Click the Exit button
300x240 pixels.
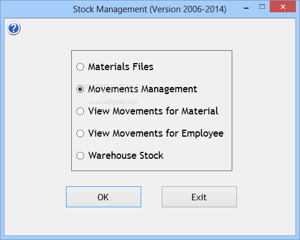coord(199,197)
